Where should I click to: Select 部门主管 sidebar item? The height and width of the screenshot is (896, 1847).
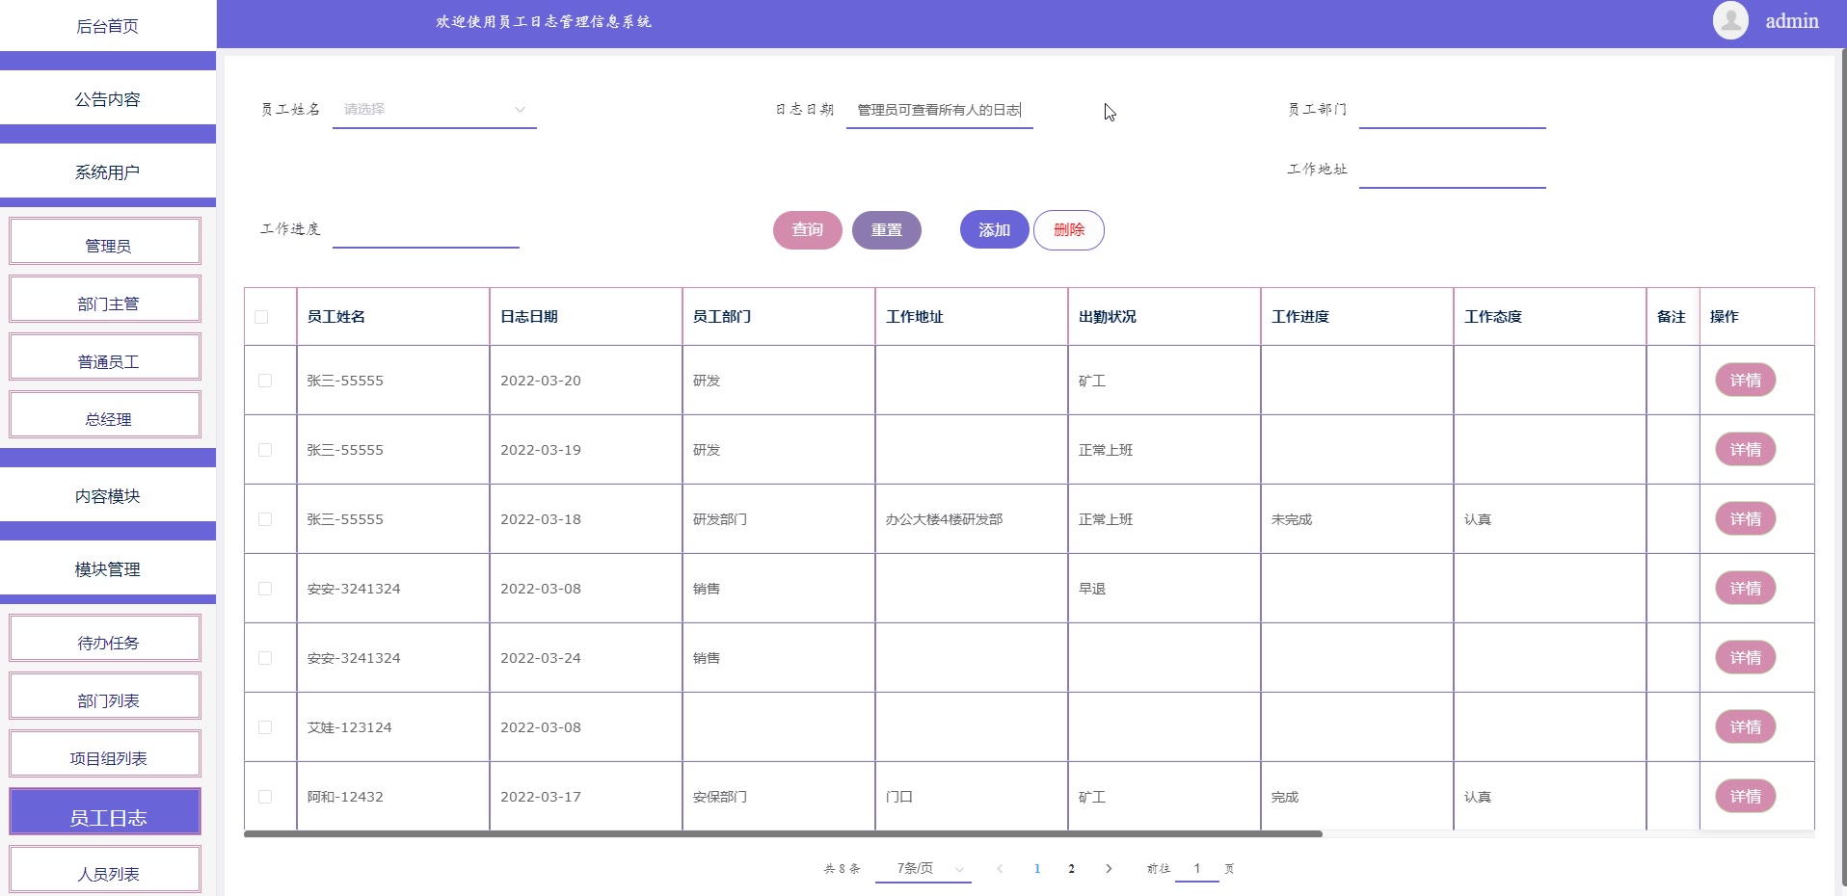click(105, 299)
